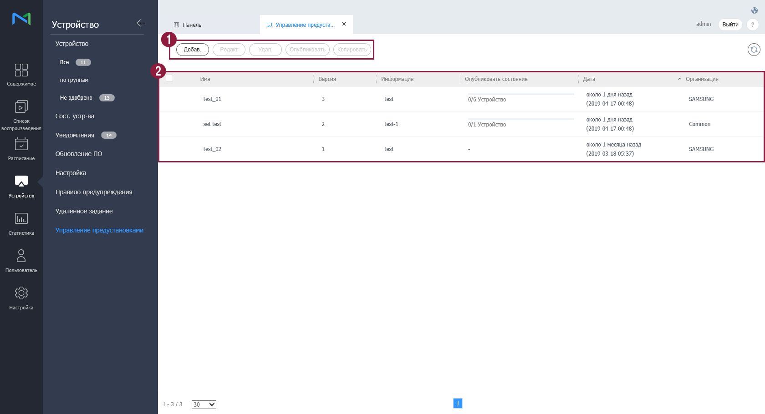The width and height of the screenshot is (765, 414).
Task: Open the Содержимое section icon
Action: click(21, 70)
